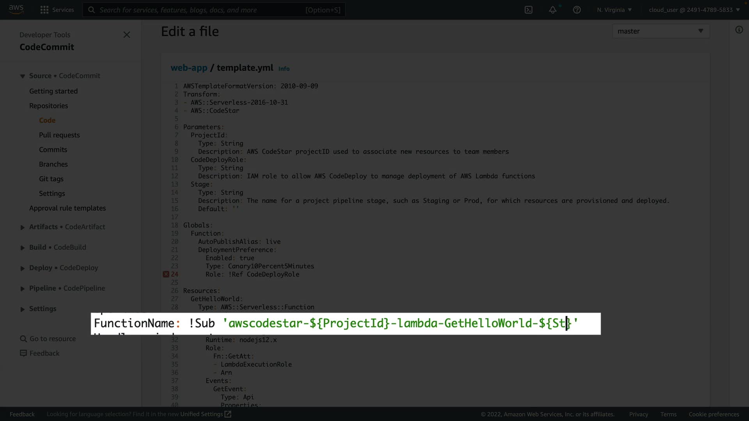Open Commits in the repository menu
The image size is (749, 421).
(53, 150)
